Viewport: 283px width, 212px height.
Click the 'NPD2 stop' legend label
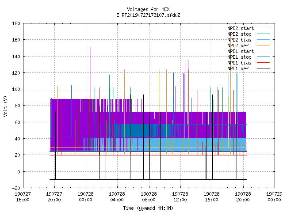(x=239, y=34)
